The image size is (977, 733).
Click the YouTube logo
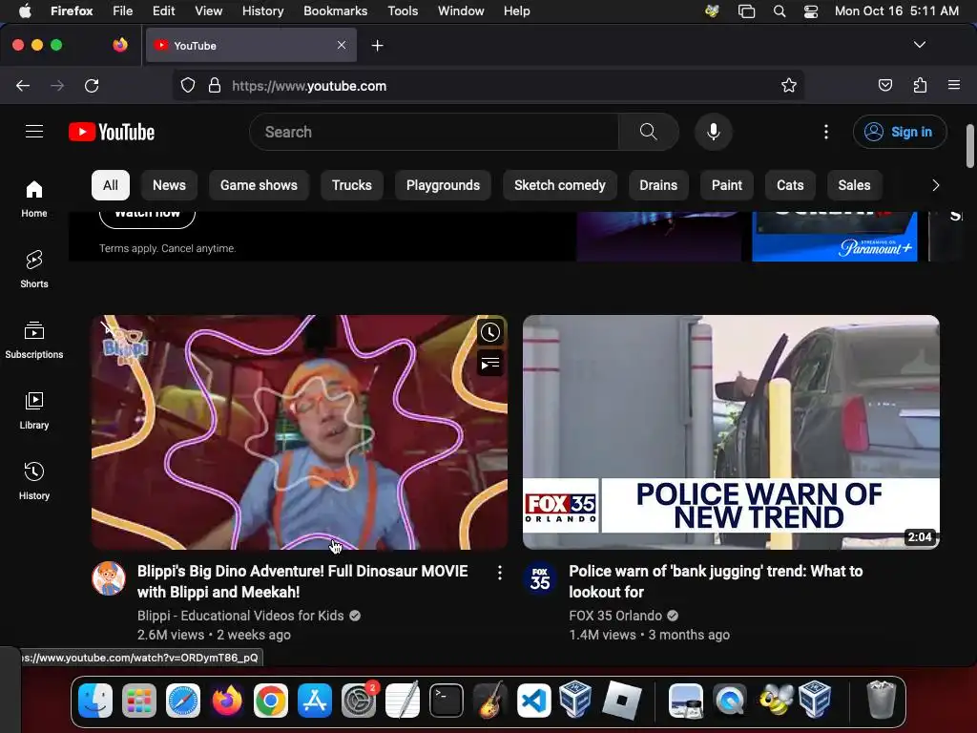tap(112, 132)
